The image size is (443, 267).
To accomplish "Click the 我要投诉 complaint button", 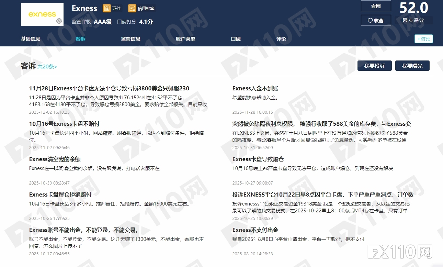I will click(x=374, y=66).
